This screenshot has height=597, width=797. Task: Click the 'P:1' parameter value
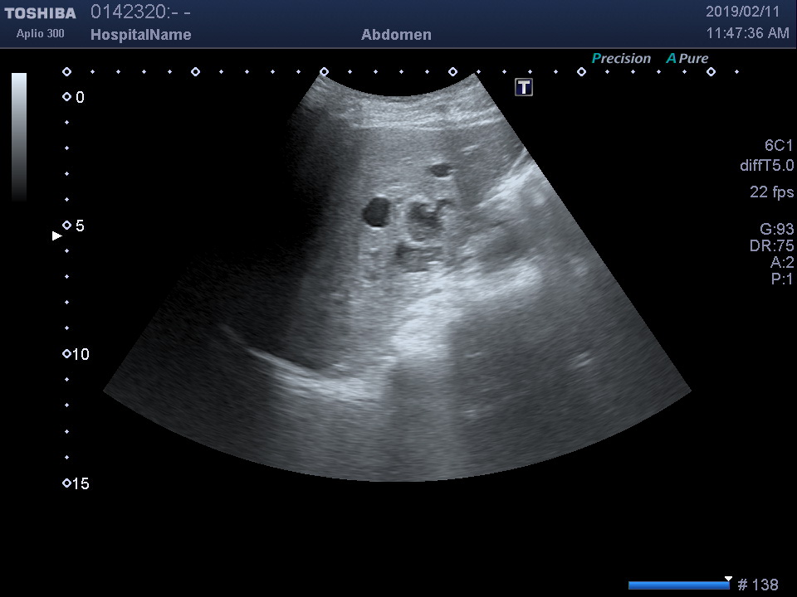[782, 279]
